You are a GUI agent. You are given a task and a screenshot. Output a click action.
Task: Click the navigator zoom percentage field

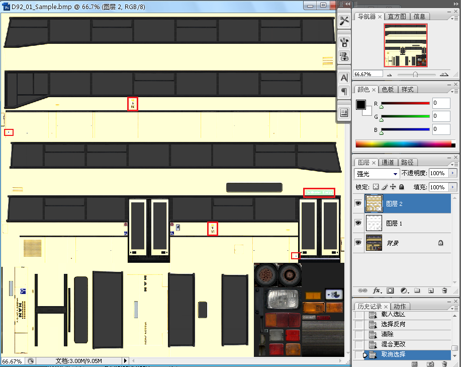click(368, 74)
